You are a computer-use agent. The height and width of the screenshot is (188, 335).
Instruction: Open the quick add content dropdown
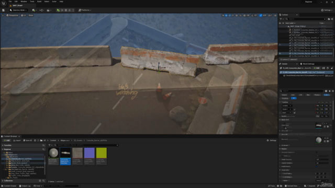(x=34, y=10)
